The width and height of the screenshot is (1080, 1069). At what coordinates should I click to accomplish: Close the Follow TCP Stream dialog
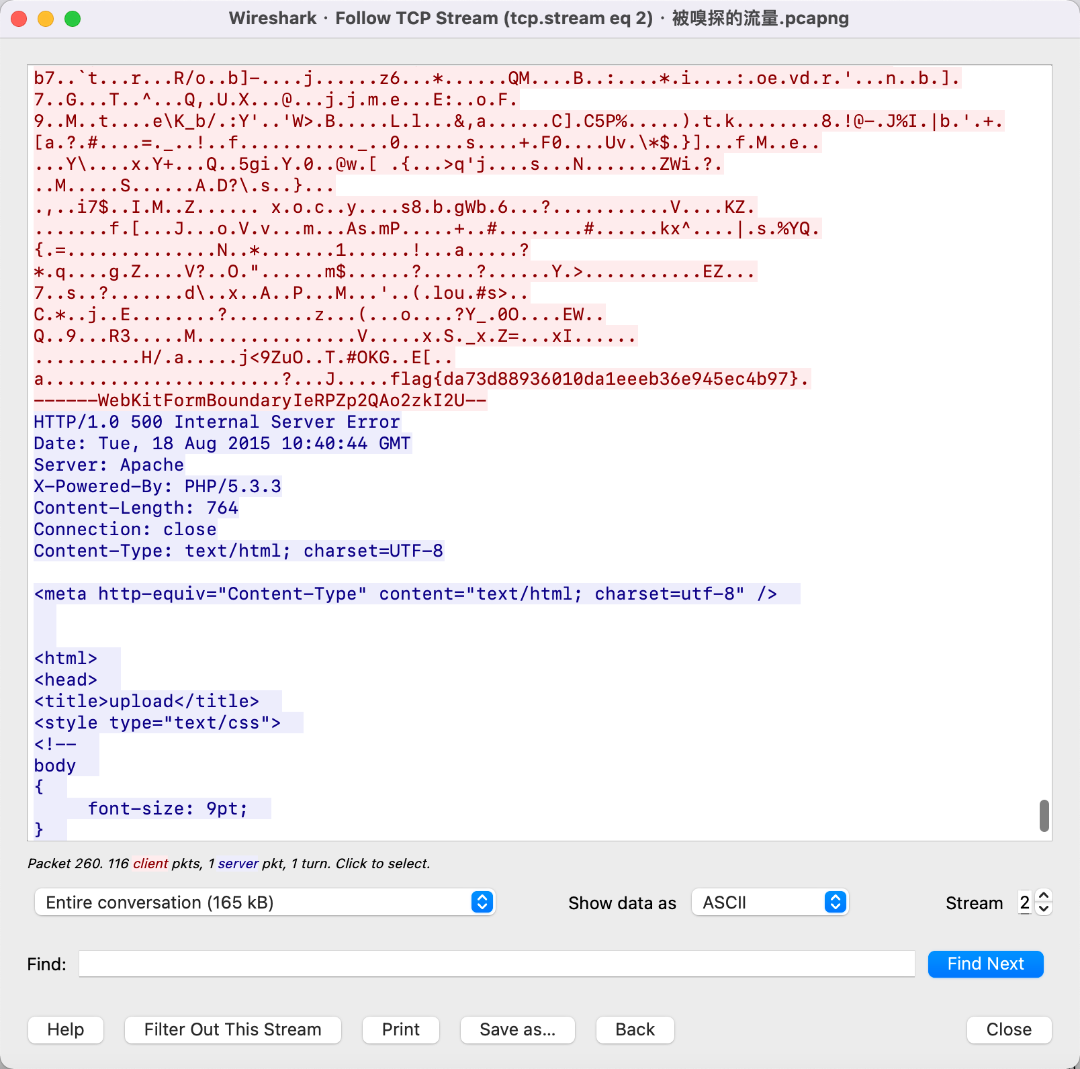[1009, 1029]
